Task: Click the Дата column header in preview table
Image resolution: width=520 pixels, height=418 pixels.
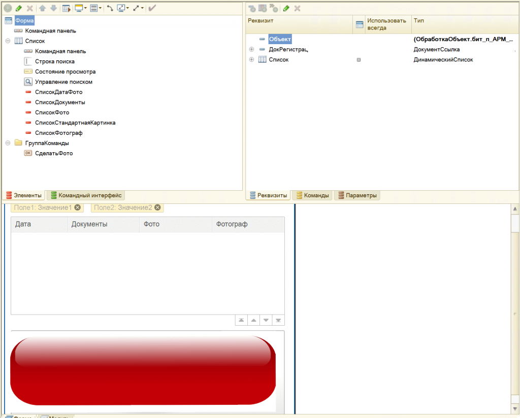Action: [x=39, y=224]
